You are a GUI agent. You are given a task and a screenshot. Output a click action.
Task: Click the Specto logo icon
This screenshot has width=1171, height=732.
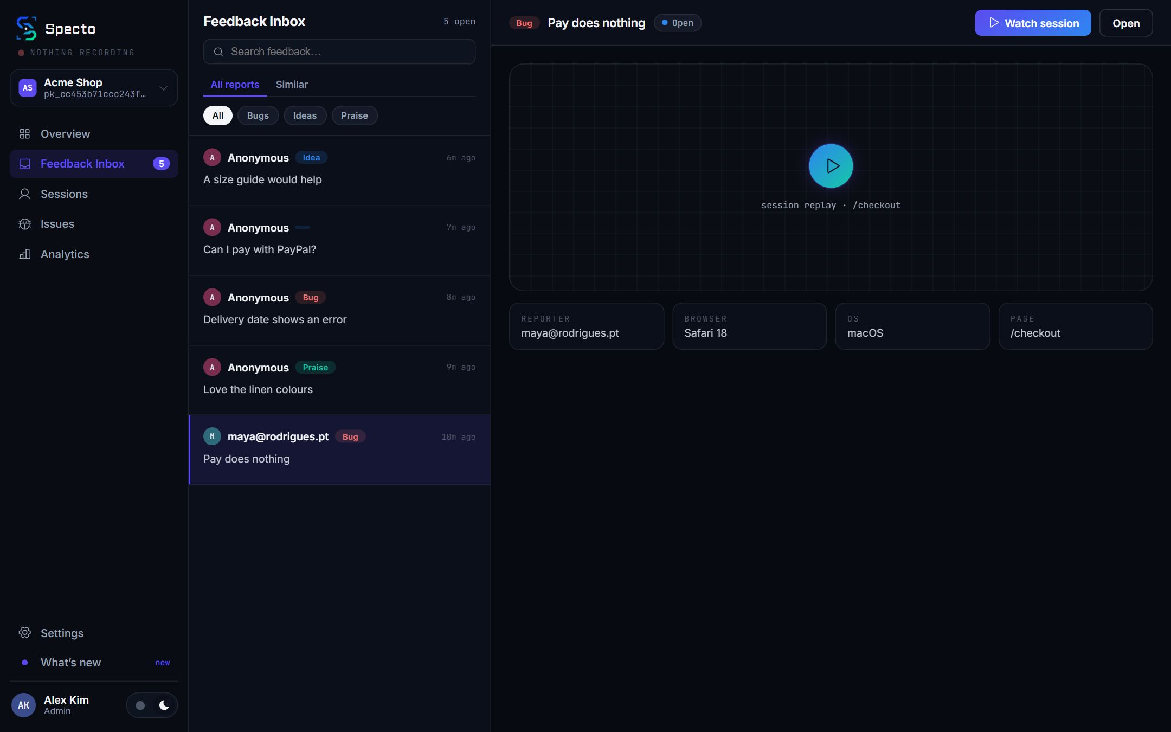coord(26,28)
